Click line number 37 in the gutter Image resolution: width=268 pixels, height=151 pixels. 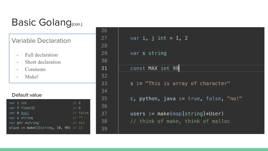(104, 114)
